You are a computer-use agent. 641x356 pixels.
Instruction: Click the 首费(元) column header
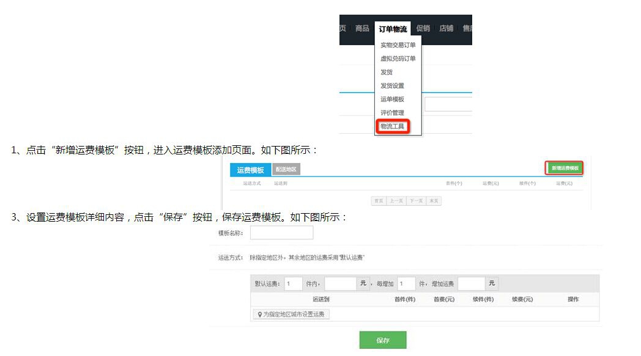(x=444, y=299)
